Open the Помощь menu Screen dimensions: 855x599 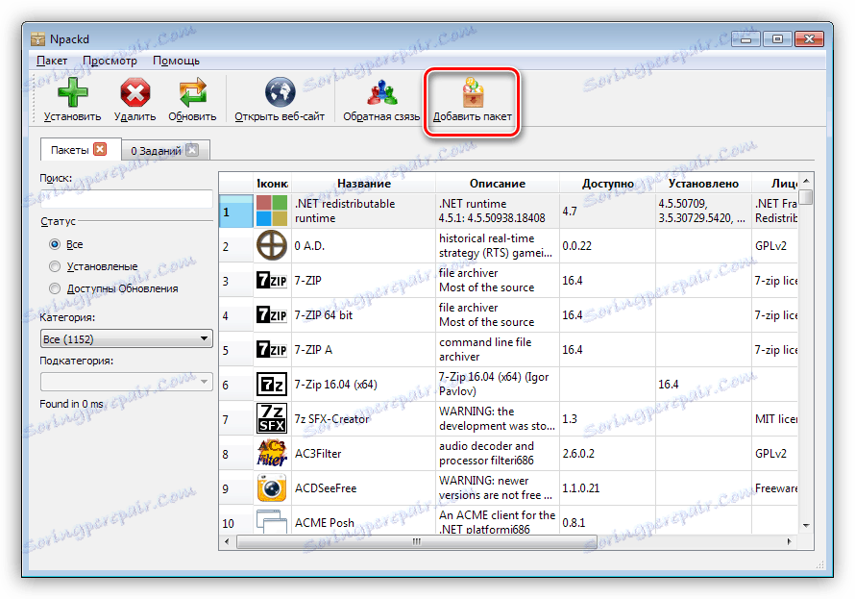tap(176, 61)
